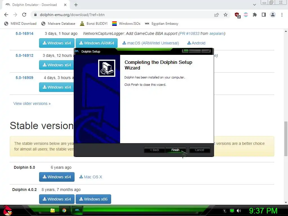Screen dimensions: 288x216
Task: Click the page's vertical scrollbar thumb
Action: [286, 139]
